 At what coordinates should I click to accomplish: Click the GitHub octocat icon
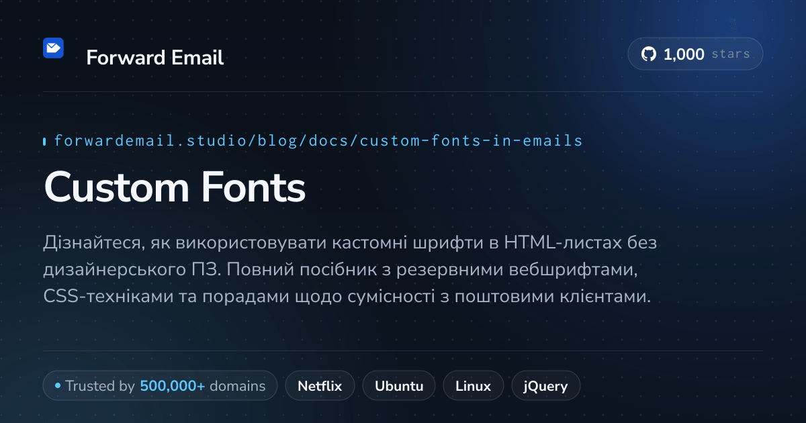[x=648, y=54]
